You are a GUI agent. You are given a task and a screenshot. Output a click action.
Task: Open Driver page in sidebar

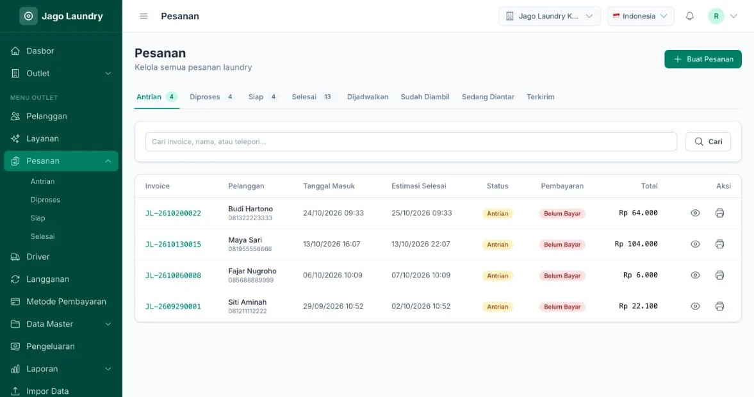tap(61, 257)
